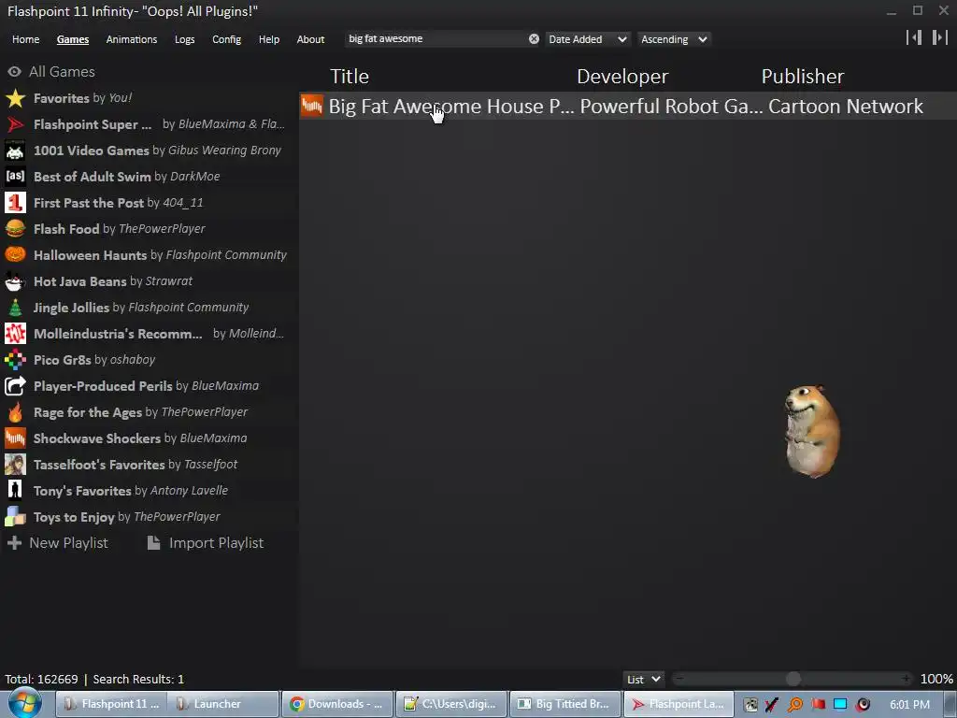The width and height of the screenshot is (957, 718).
Task: Click New Playlist button
Action: click(58, 543)
